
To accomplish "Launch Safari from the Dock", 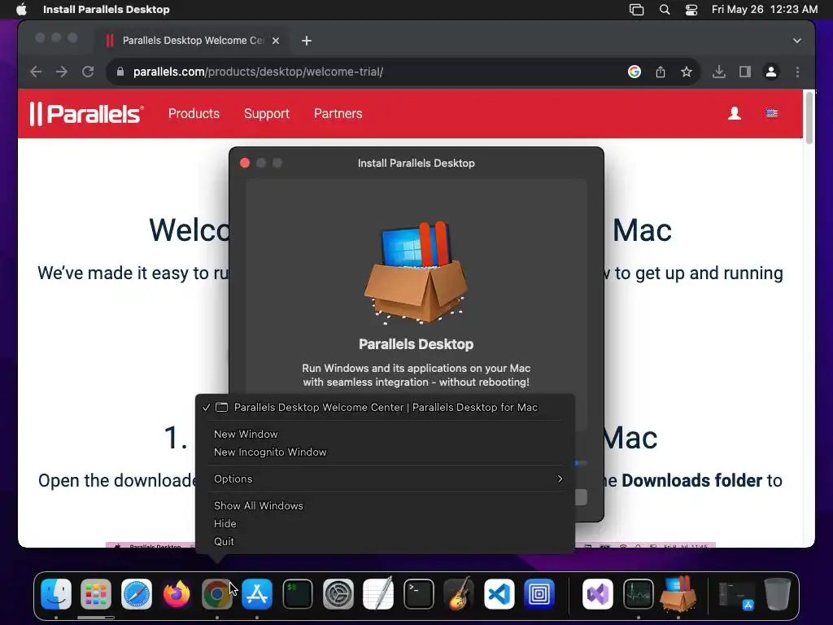I will click(137, 593).
